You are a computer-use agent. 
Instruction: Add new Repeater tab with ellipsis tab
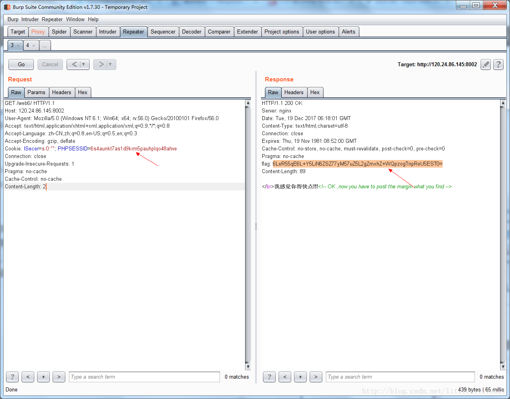pos(45,45)
